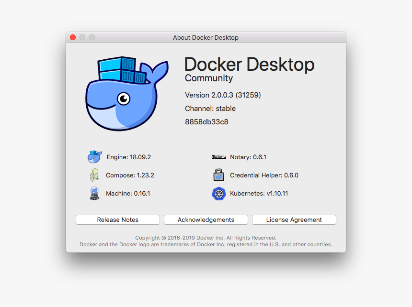Click the "Version 2.0.0.3 (31259)" text
The width and height of the screenshot is (412, 307).
(223, 95)
